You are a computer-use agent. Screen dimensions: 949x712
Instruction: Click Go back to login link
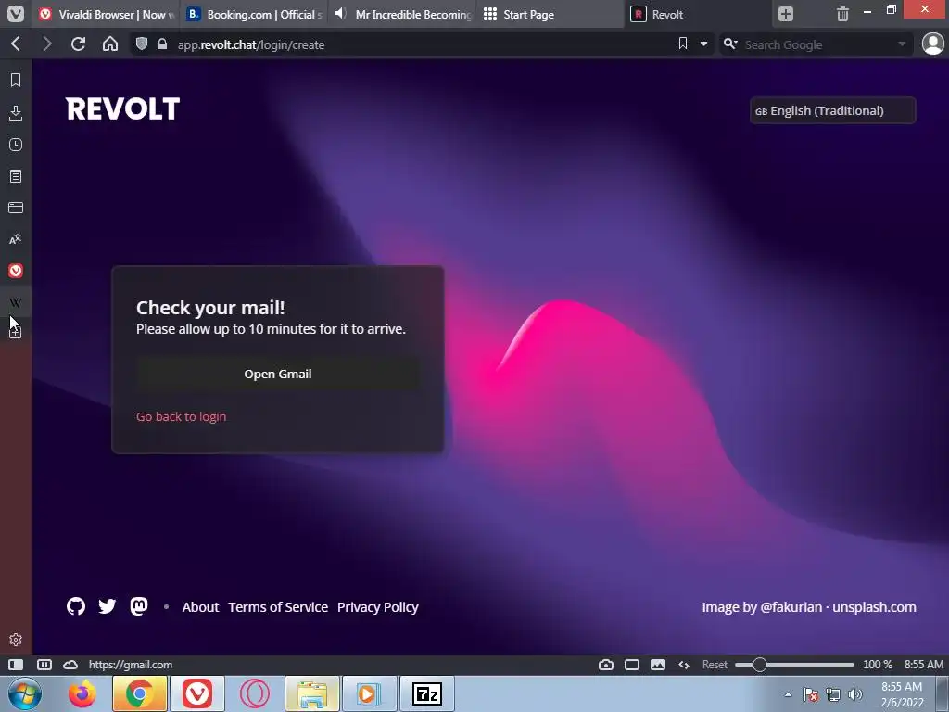pos(181,416)
